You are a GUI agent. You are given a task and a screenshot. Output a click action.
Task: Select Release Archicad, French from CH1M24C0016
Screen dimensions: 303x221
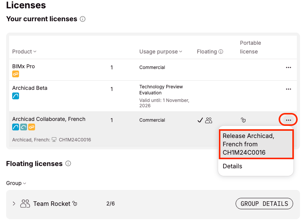coord(256,144)
